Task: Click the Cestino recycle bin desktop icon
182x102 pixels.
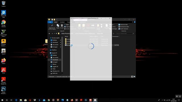Action: [x=3, y=4]
